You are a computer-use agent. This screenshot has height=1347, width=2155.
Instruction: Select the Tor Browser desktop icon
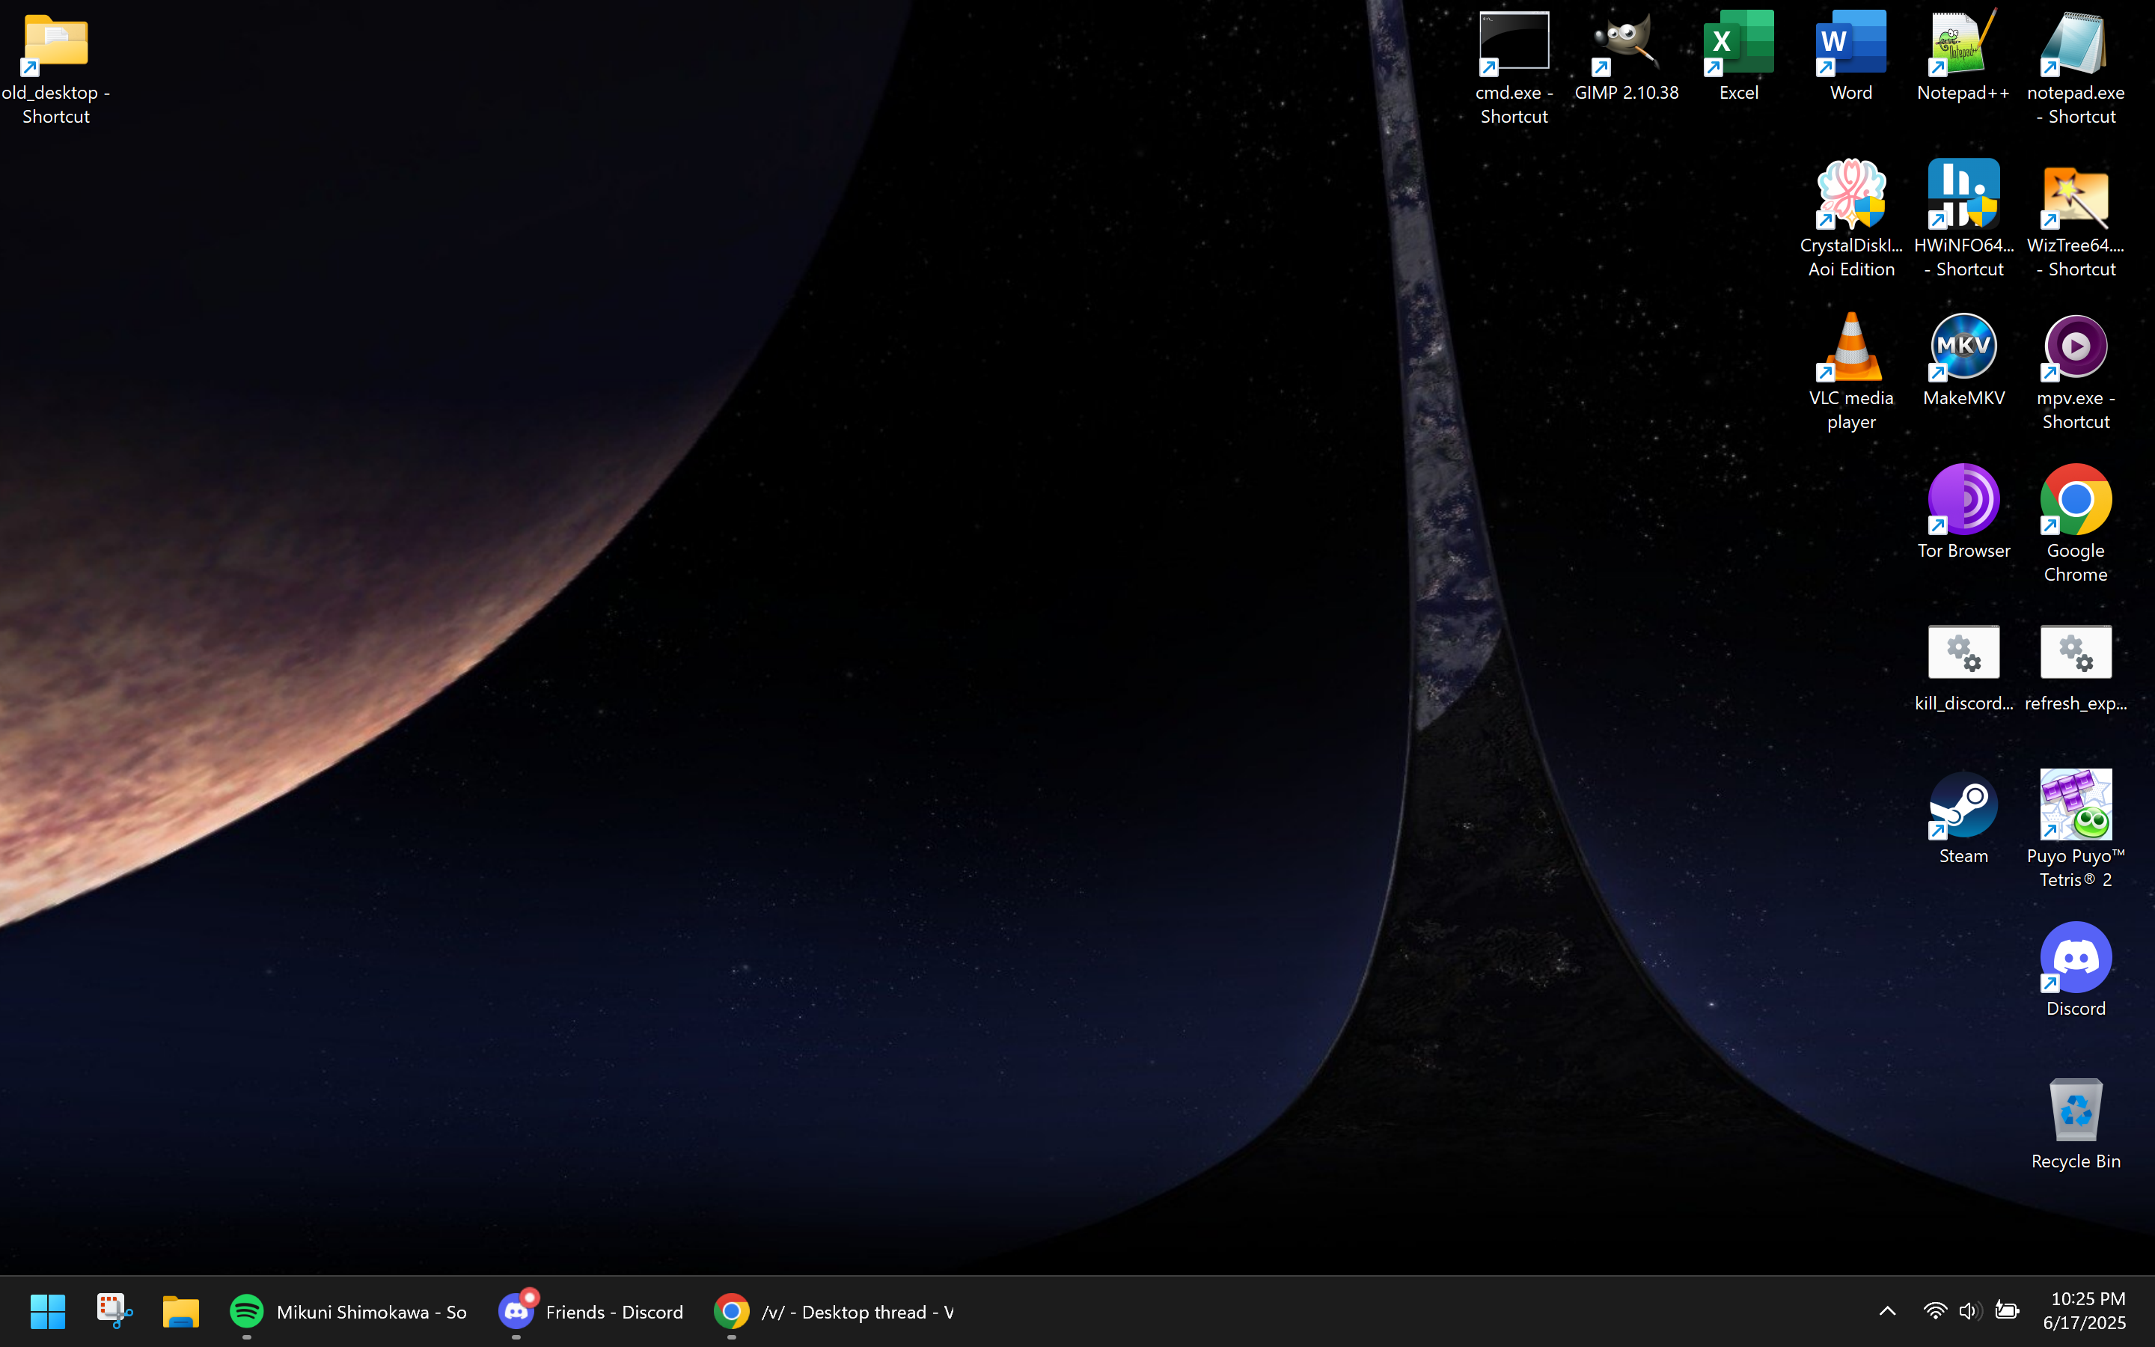pos(1963,513)
